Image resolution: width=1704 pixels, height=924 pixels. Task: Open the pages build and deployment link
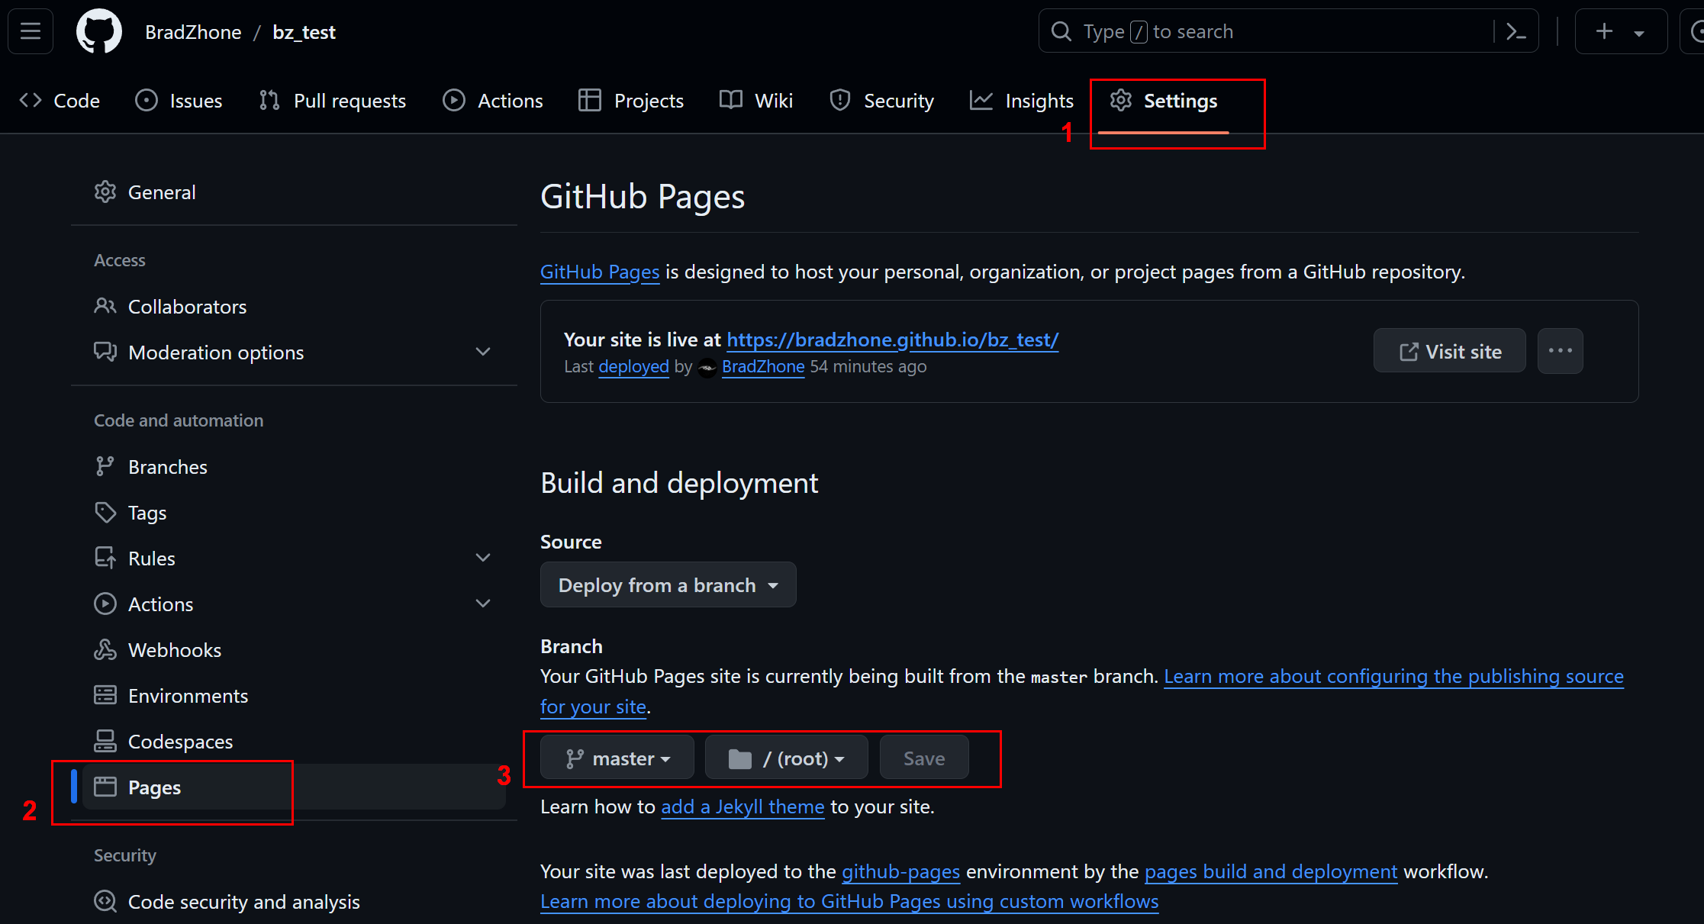(1271, 871)
